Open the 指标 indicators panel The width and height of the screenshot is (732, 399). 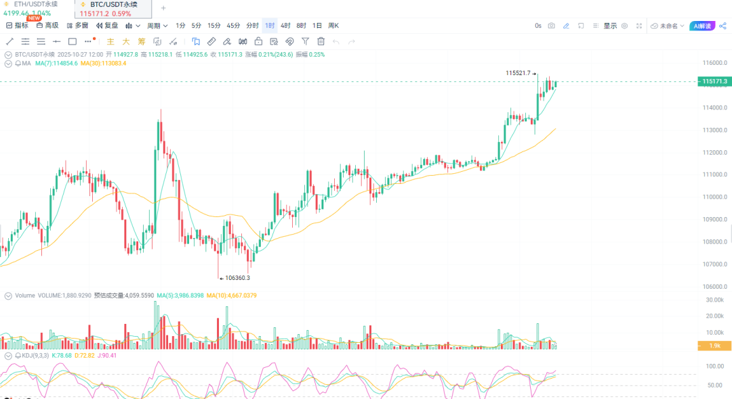18,26
